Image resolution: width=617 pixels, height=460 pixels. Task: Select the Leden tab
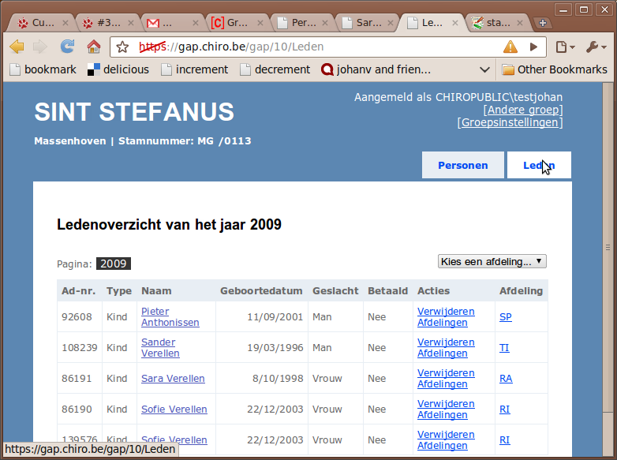(539, 165)
